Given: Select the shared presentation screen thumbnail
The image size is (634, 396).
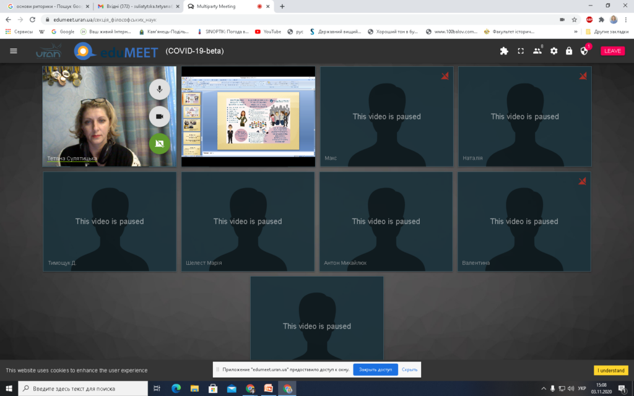Looking at the screenshot, I should click(x=248, y=116).
